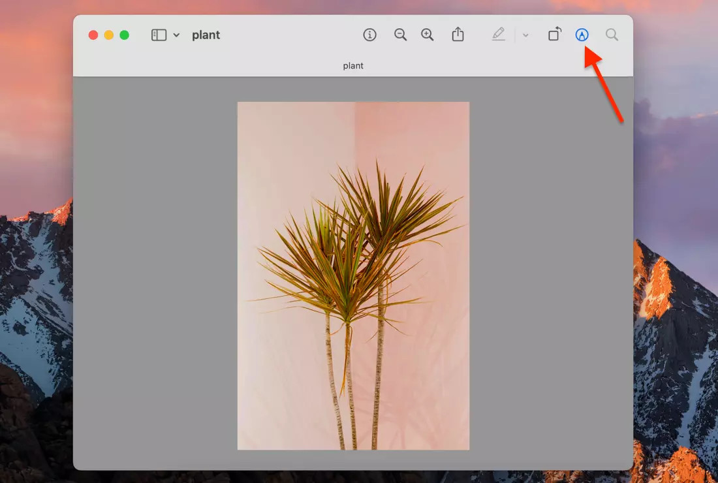Viewport: 718px width, 483px height.
Task: Click gray canvas left of the photo
Action: [x=155, y=274]
